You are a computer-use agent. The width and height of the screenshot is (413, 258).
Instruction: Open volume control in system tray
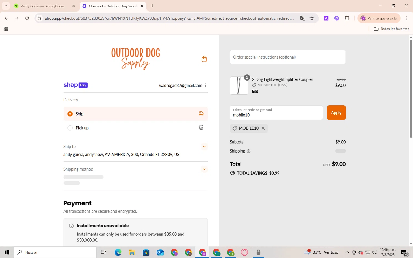pyautogui.click(x=374, y=252)
